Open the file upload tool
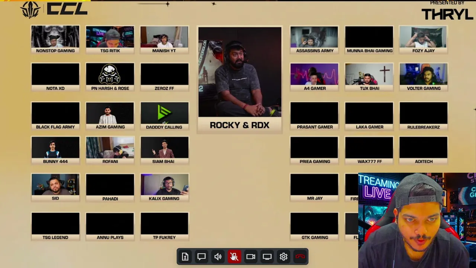 click(x=185, y=256)
